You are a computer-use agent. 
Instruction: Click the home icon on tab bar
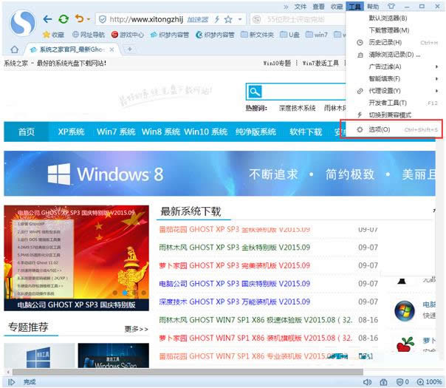point(14,50)
